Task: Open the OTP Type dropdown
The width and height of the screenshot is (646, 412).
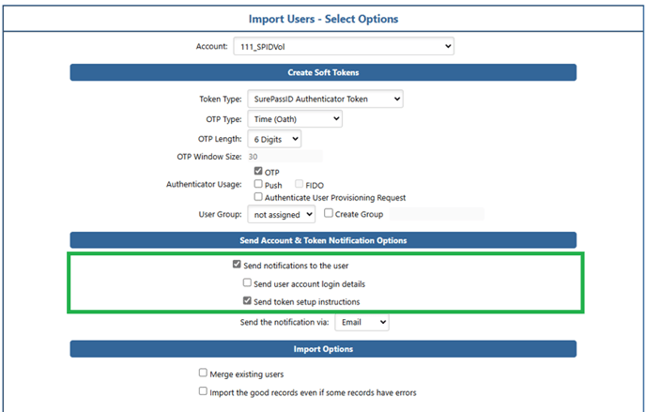Action: click(x=295, y=119)
